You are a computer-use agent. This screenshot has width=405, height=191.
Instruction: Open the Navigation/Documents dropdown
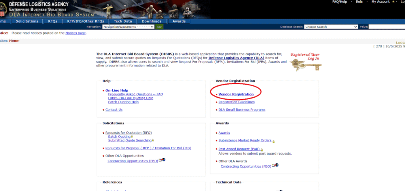point(128,27)
